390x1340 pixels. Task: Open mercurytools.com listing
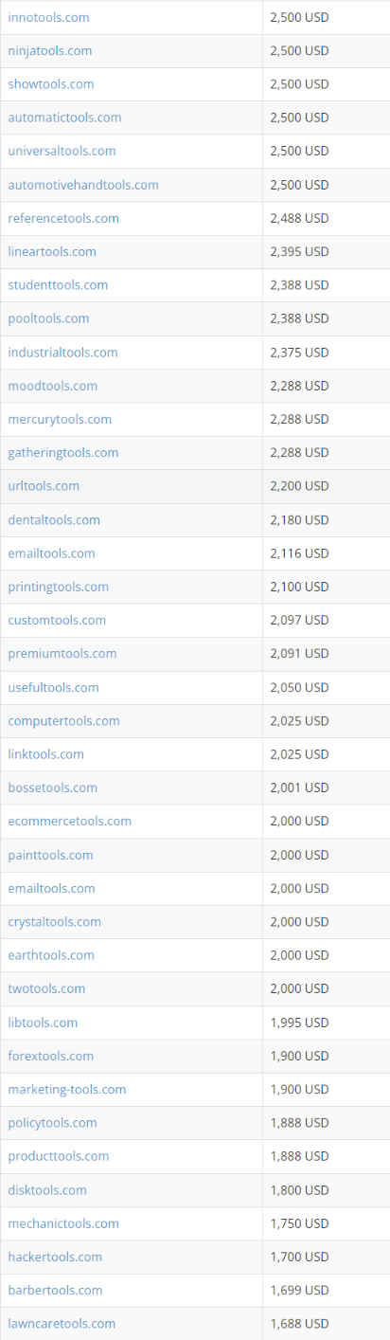click(x=60, y=419)
